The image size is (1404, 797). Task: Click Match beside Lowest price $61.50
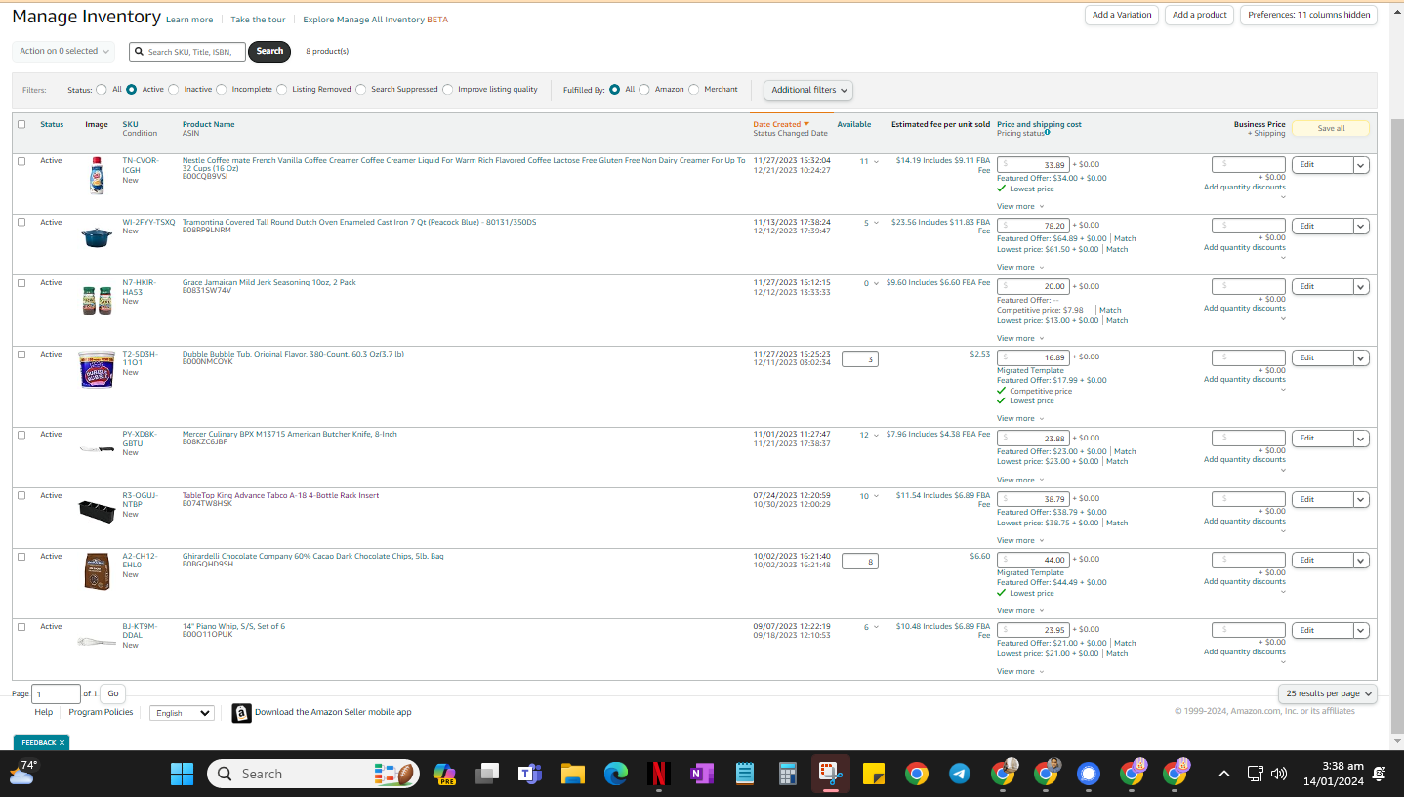point(1117,249)
